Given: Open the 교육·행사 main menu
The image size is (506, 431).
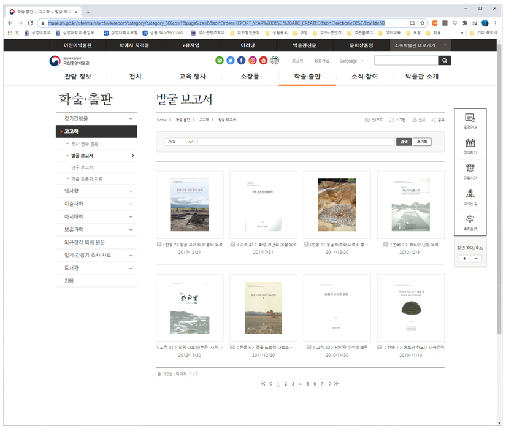Looking at the screenshot, I should coord(193,77).
